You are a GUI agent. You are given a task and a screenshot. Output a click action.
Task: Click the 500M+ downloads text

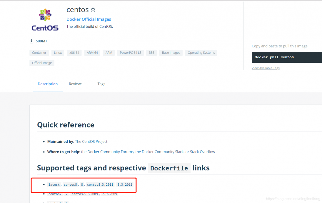(42, 41)
